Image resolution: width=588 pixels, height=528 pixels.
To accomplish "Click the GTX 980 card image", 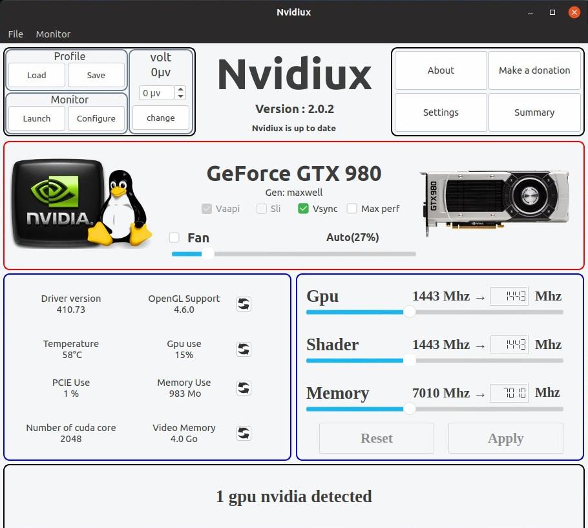I will (496, 203).
